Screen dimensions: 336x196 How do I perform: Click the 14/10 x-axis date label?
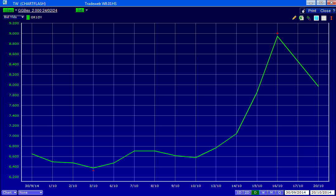[236, 186]
